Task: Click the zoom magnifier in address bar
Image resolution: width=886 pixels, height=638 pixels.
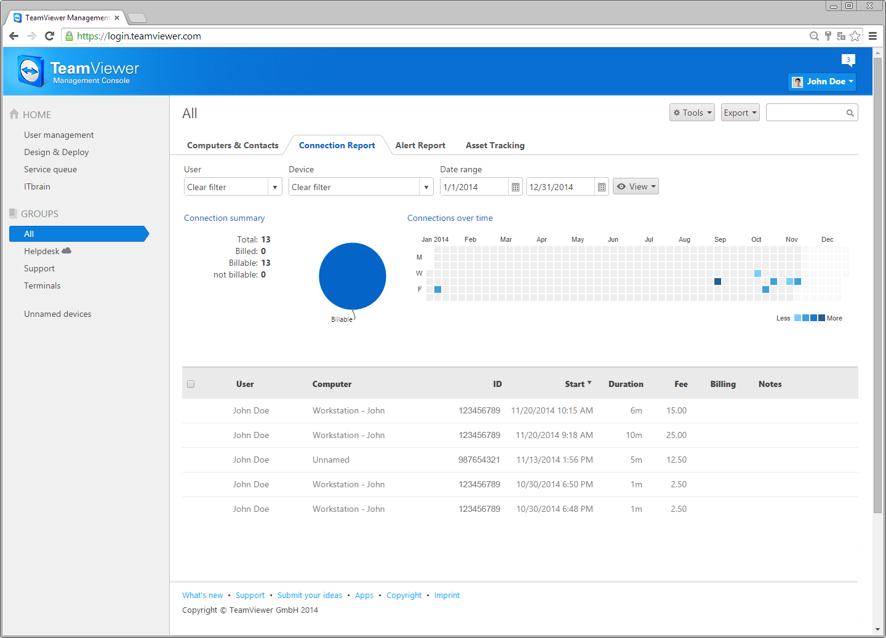Action: 814,36
